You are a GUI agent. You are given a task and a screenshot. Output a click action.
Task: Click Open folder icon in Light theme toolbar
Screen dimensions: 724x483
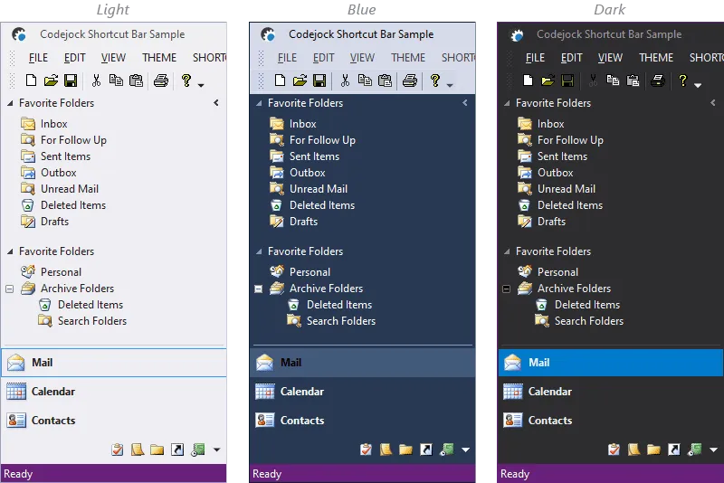51,80
